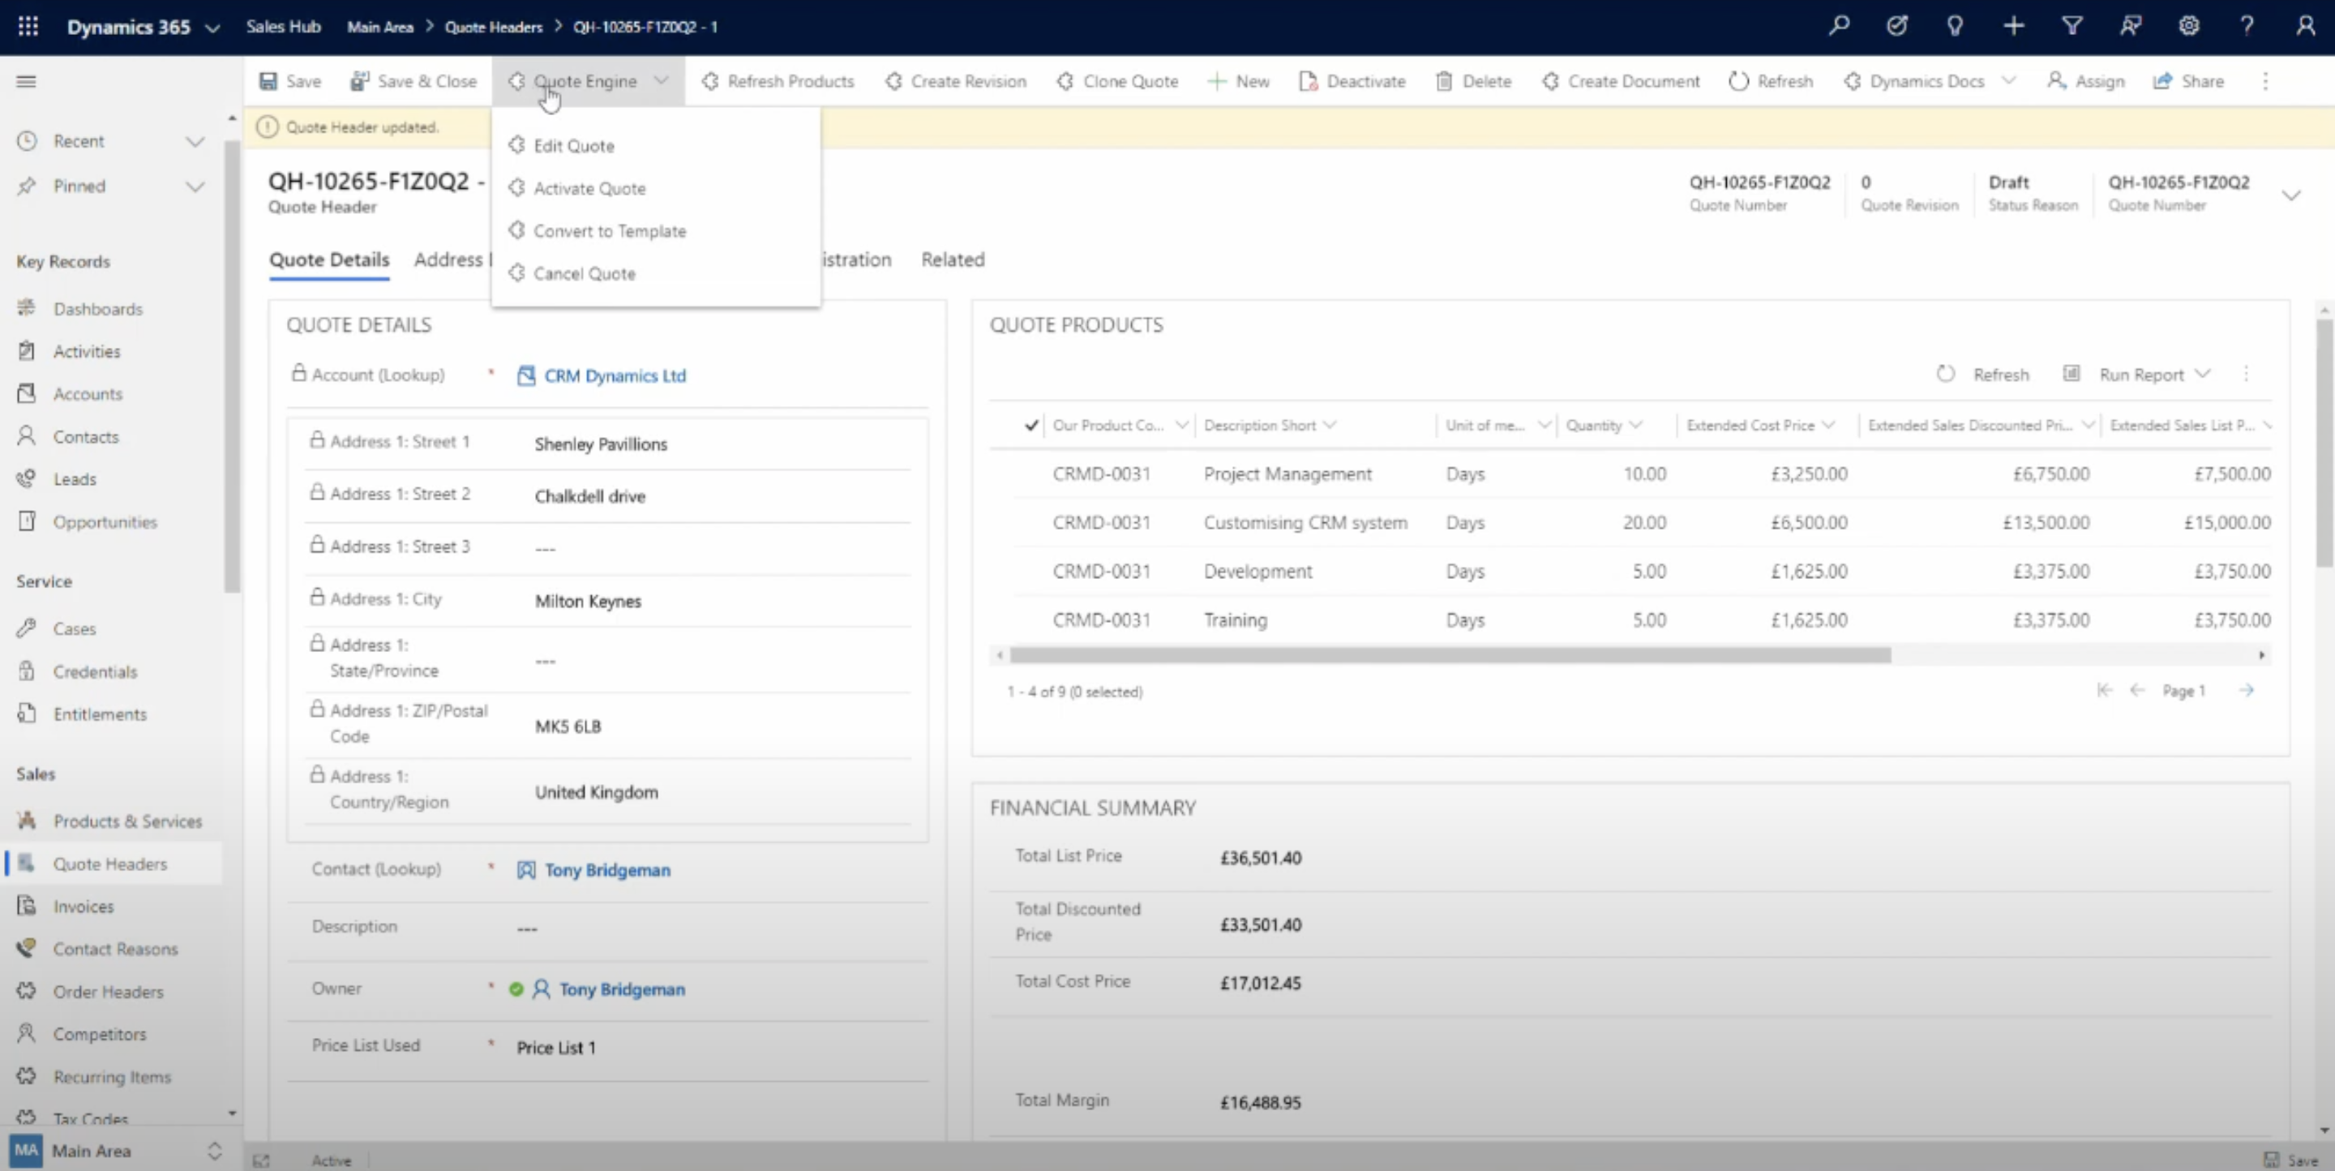The width and height of the screenshot is (2335, 1171).
Task: Open the Quantity column dropdown
Action: coord(1636,424)
